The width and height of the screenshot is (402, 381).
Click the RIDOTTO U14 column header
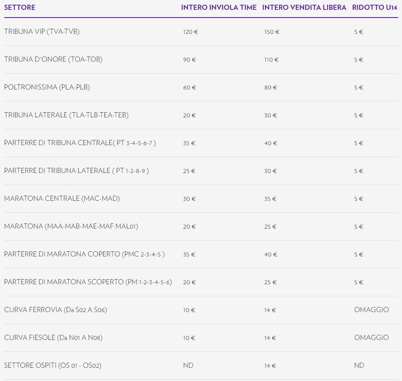coord(374,8)
